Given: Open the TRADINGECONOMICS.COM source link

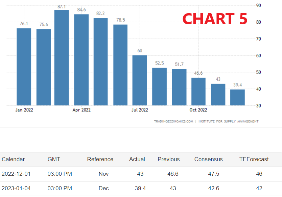Looking at the screenshot, I should pyautogui.click(x=173, y=121).
